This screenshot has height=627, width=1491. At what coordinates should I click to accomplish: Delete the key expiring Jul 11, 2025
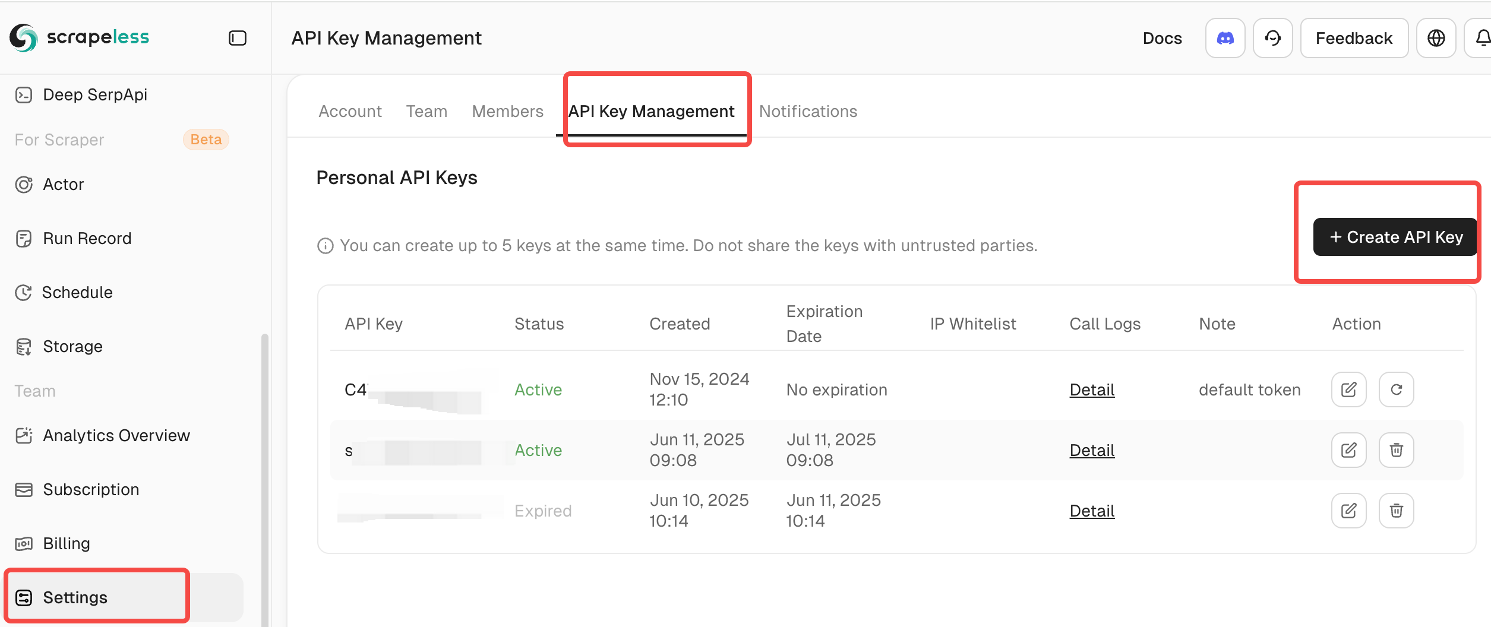click(1396, 450)
